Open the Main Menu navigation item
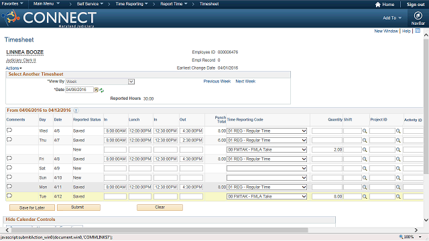 tap(46, 4)
